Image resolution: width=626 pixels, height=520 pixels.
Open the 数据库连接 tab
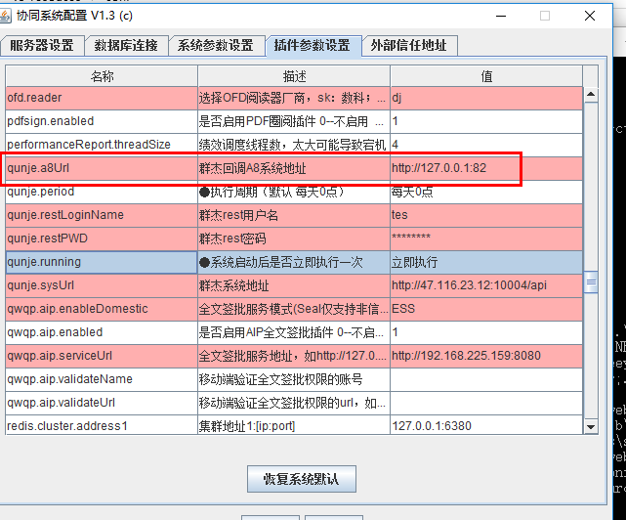[126, 45]
